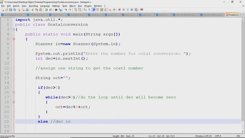Open the Window menu

tap(98, 6)
